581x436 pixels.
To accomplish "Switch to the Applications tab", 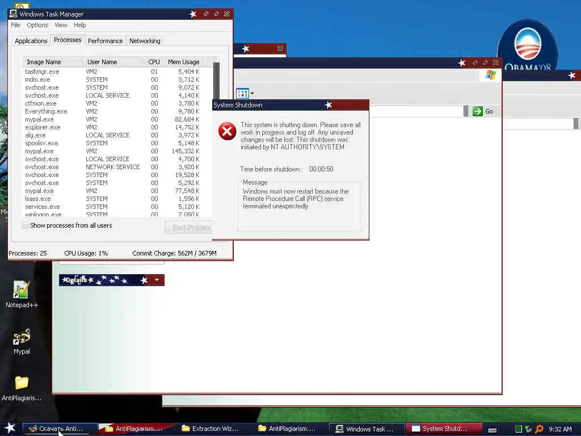I will [31, 41].
